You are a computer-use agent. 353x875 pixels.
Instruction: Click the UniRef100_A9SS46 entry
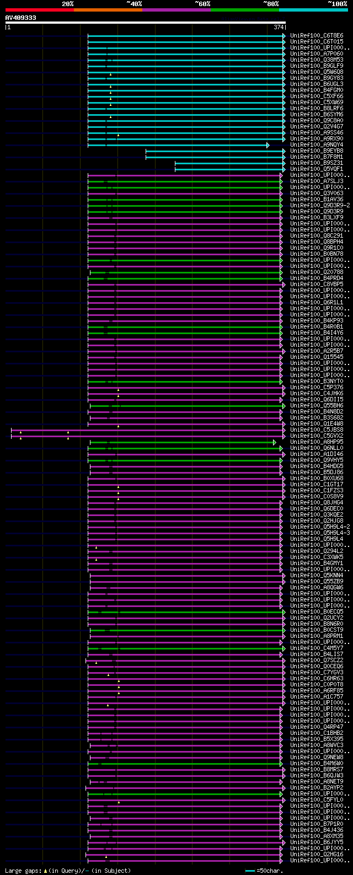317,133
